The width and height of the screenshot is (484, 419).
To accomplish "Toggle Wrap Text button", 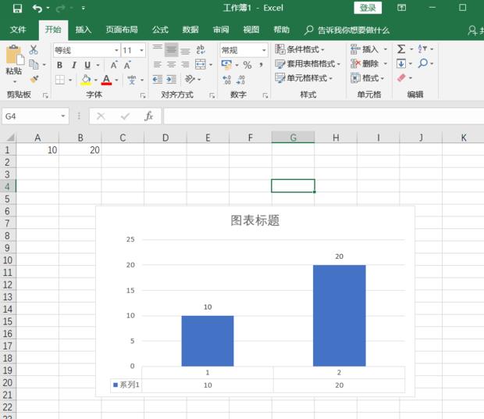I will tap(201, 49).
